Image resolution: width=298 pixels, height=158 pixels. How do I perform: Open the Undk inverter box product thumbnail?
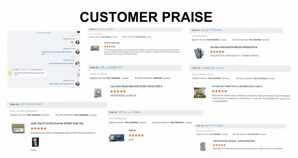18,129
